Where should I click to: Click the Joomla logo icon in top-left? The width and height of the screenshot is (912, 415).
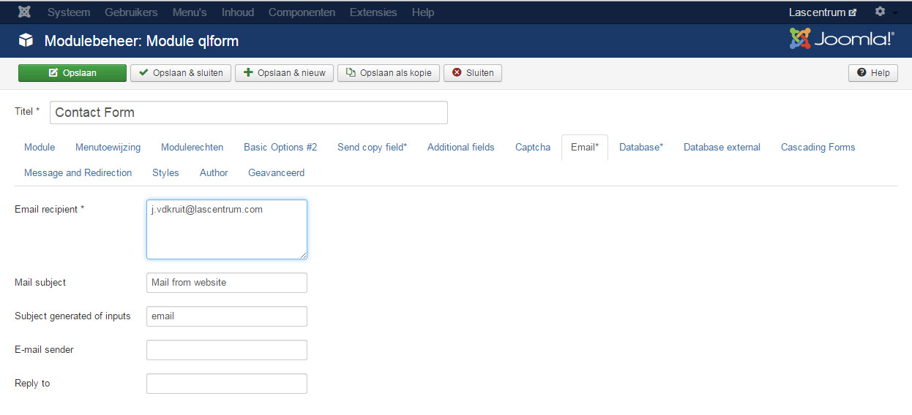pos(24,12)
